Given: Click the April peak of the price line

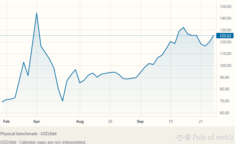Looking at the screenshot, I should tap(37, 13).
